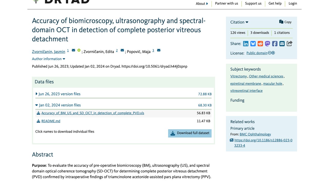Share dataset via email icon
The height and width of the screenshot is (185, 329).
[282, 44]
